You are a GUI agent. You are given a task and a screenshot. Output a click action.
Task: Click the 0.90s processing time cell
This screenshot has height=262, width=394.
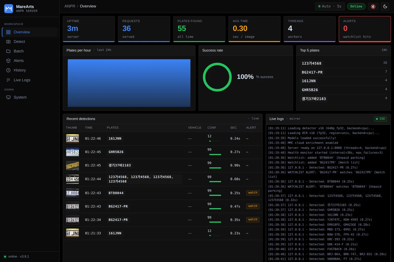point(235,166)
